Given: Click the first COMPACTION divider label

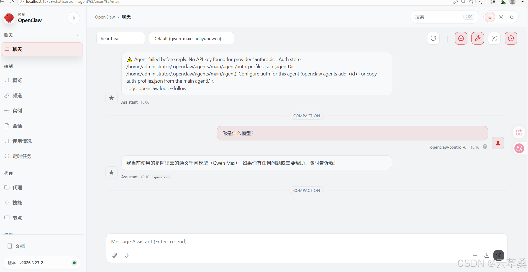Looking at the screenshot, I should click(x=307, y=116).
